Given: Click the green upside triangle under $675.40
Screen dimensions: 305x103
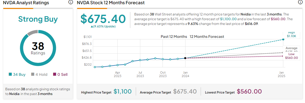Looking at the screenshot, I should pyautogui.click(x=92, y=26).
